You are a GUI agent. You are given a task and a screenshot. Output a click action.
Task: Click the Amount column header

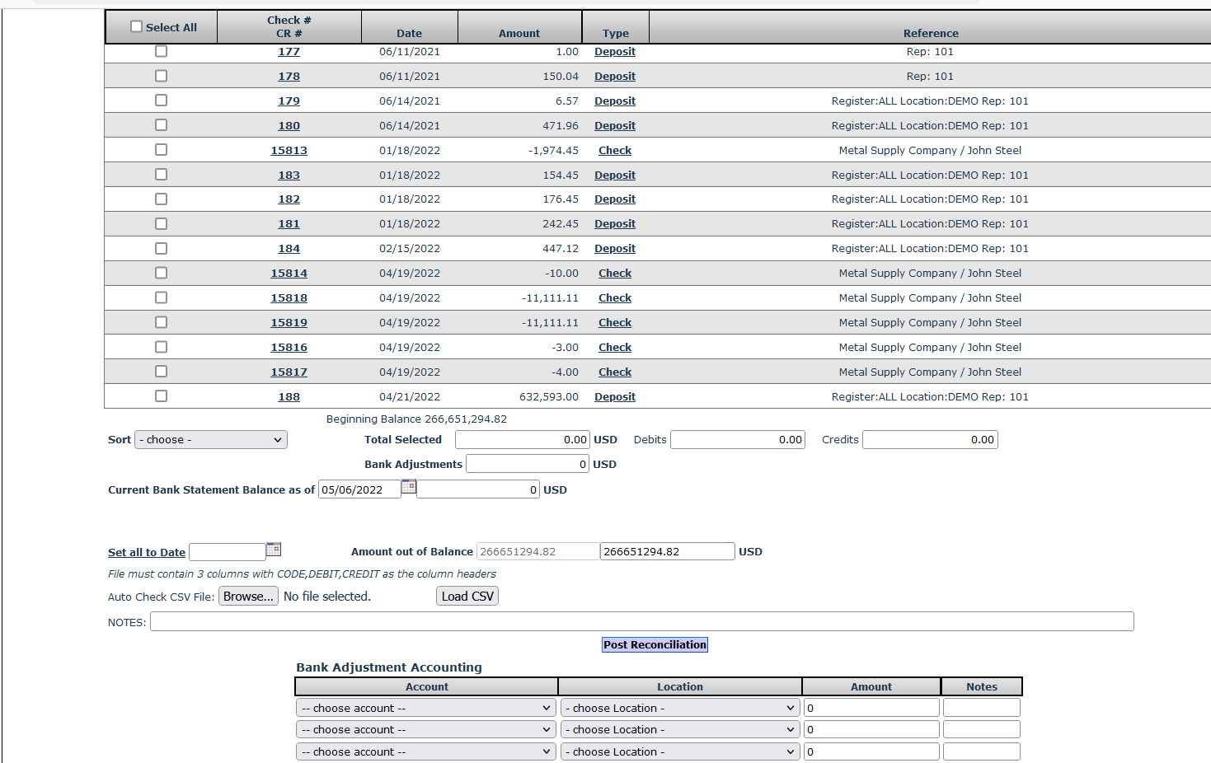click(x=519, y=34)
